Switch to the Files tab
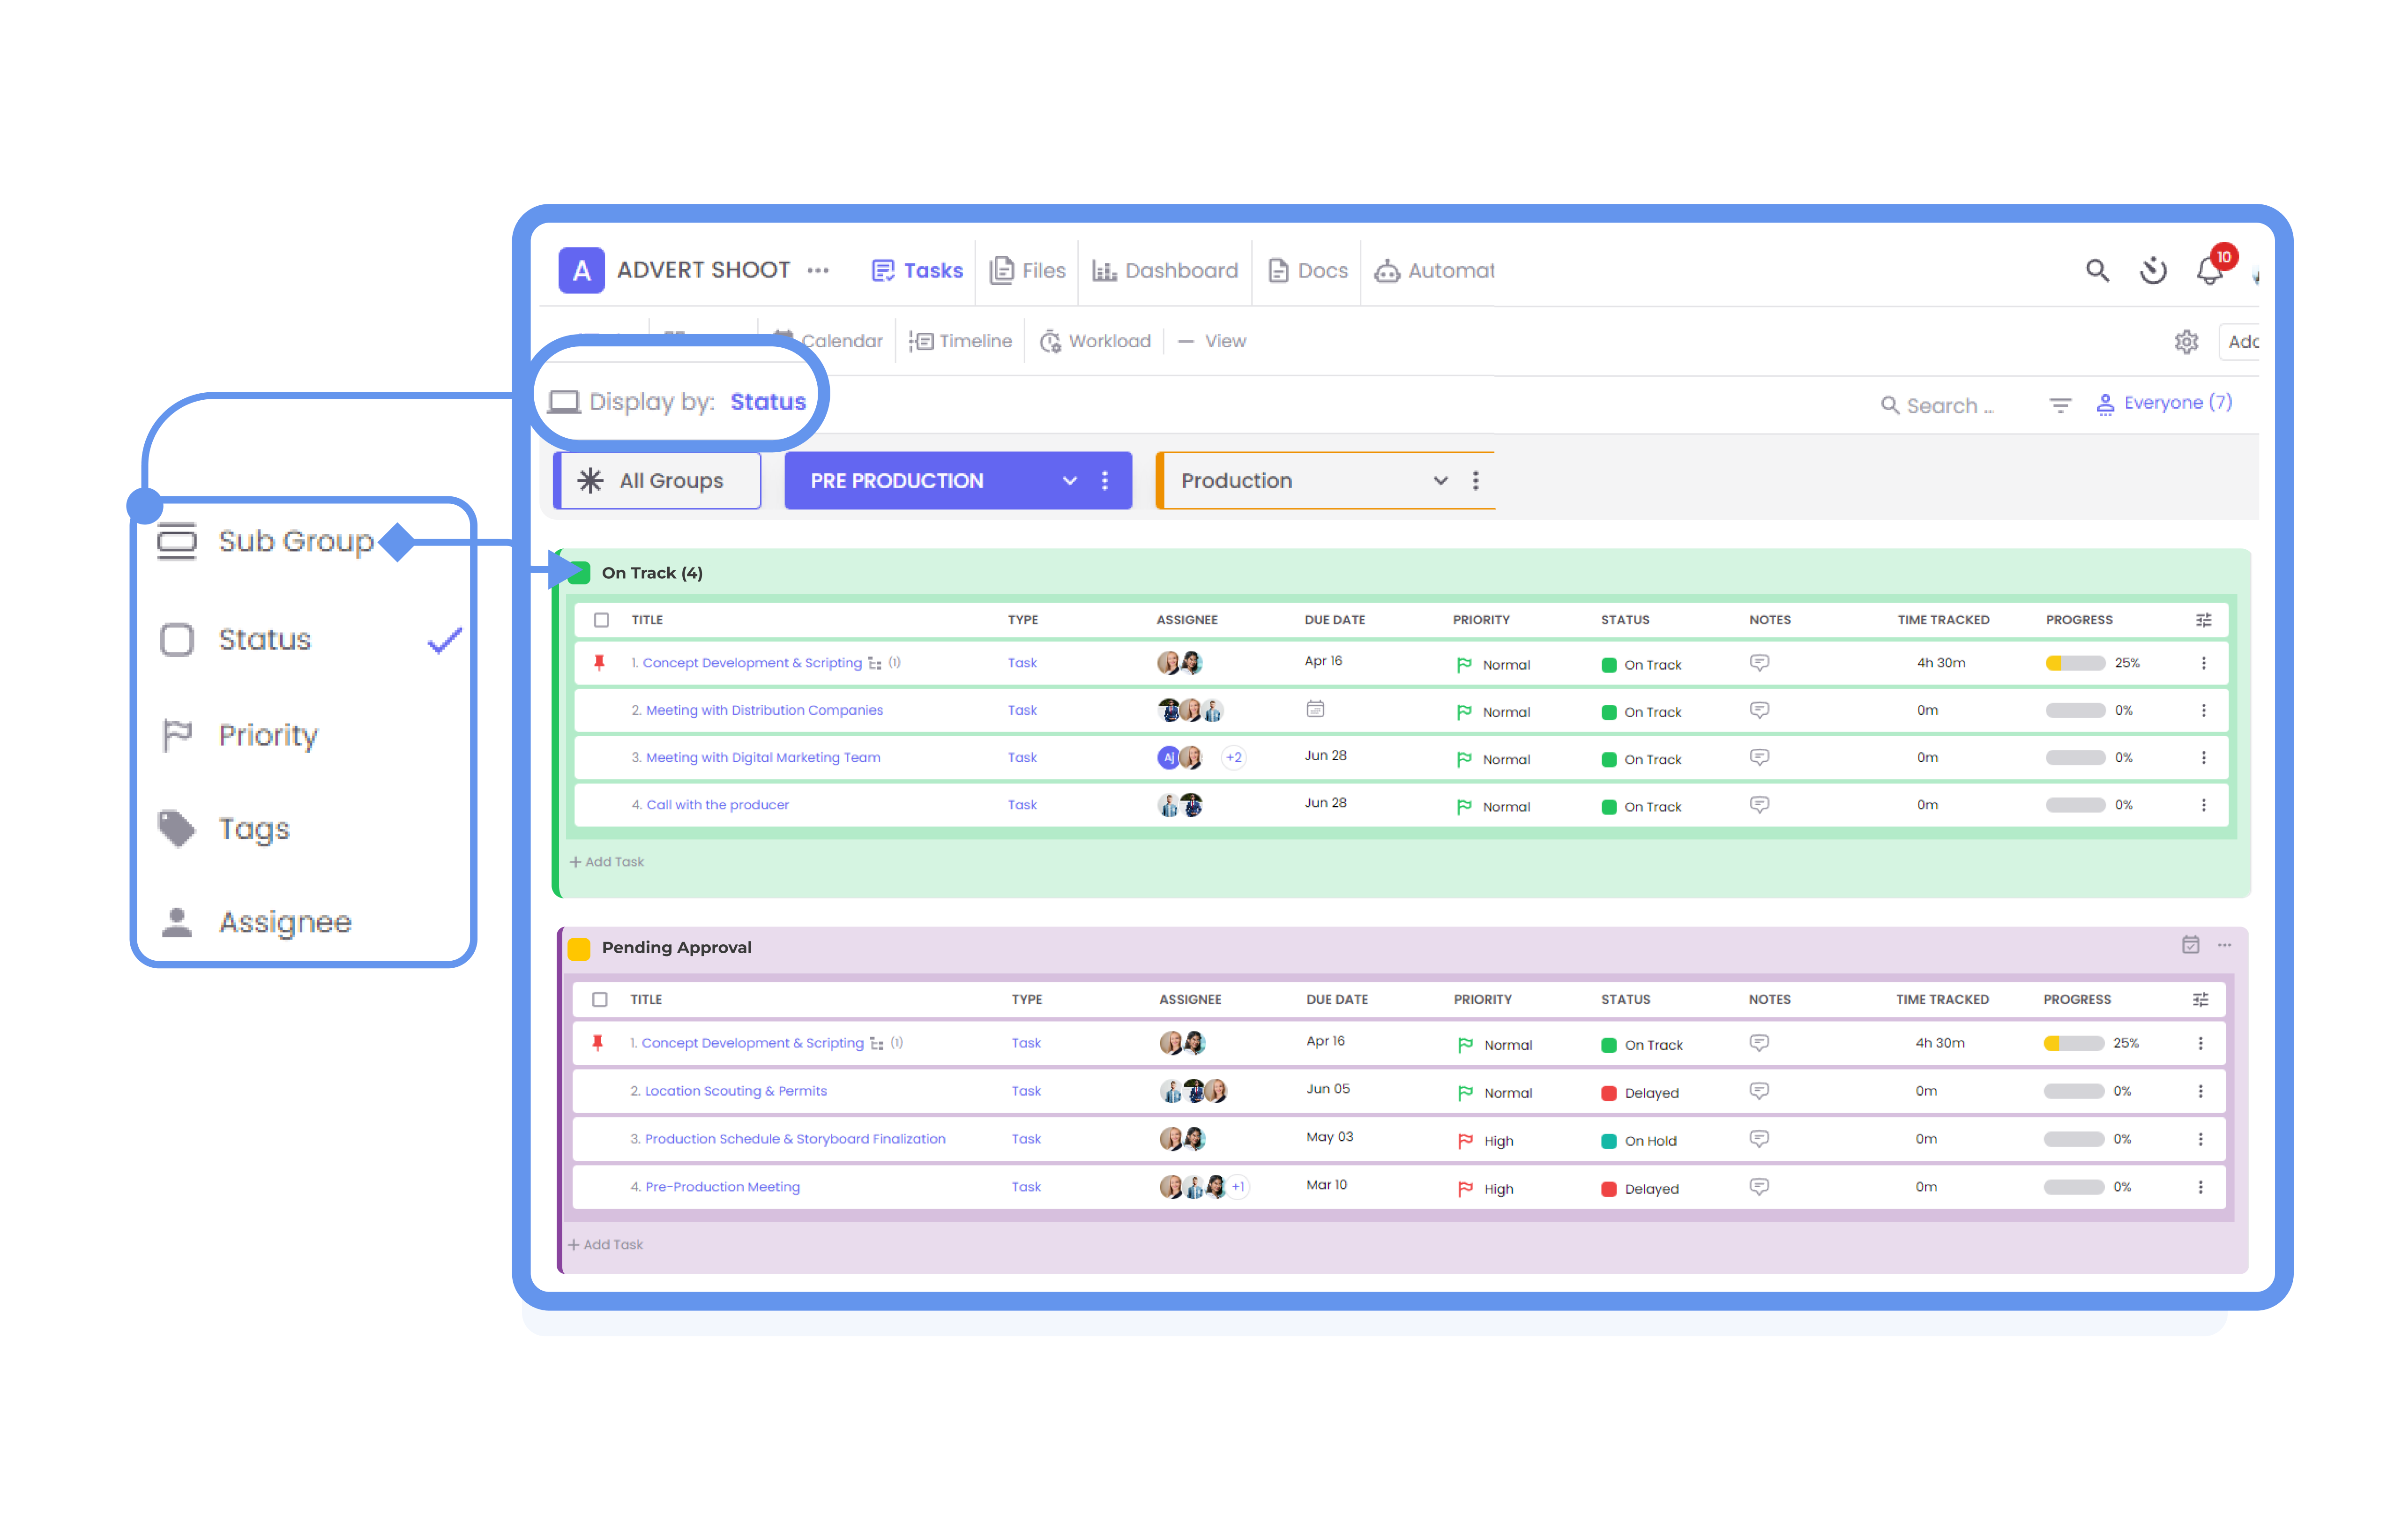The image size is (2402, 1540). (1028, 270)
